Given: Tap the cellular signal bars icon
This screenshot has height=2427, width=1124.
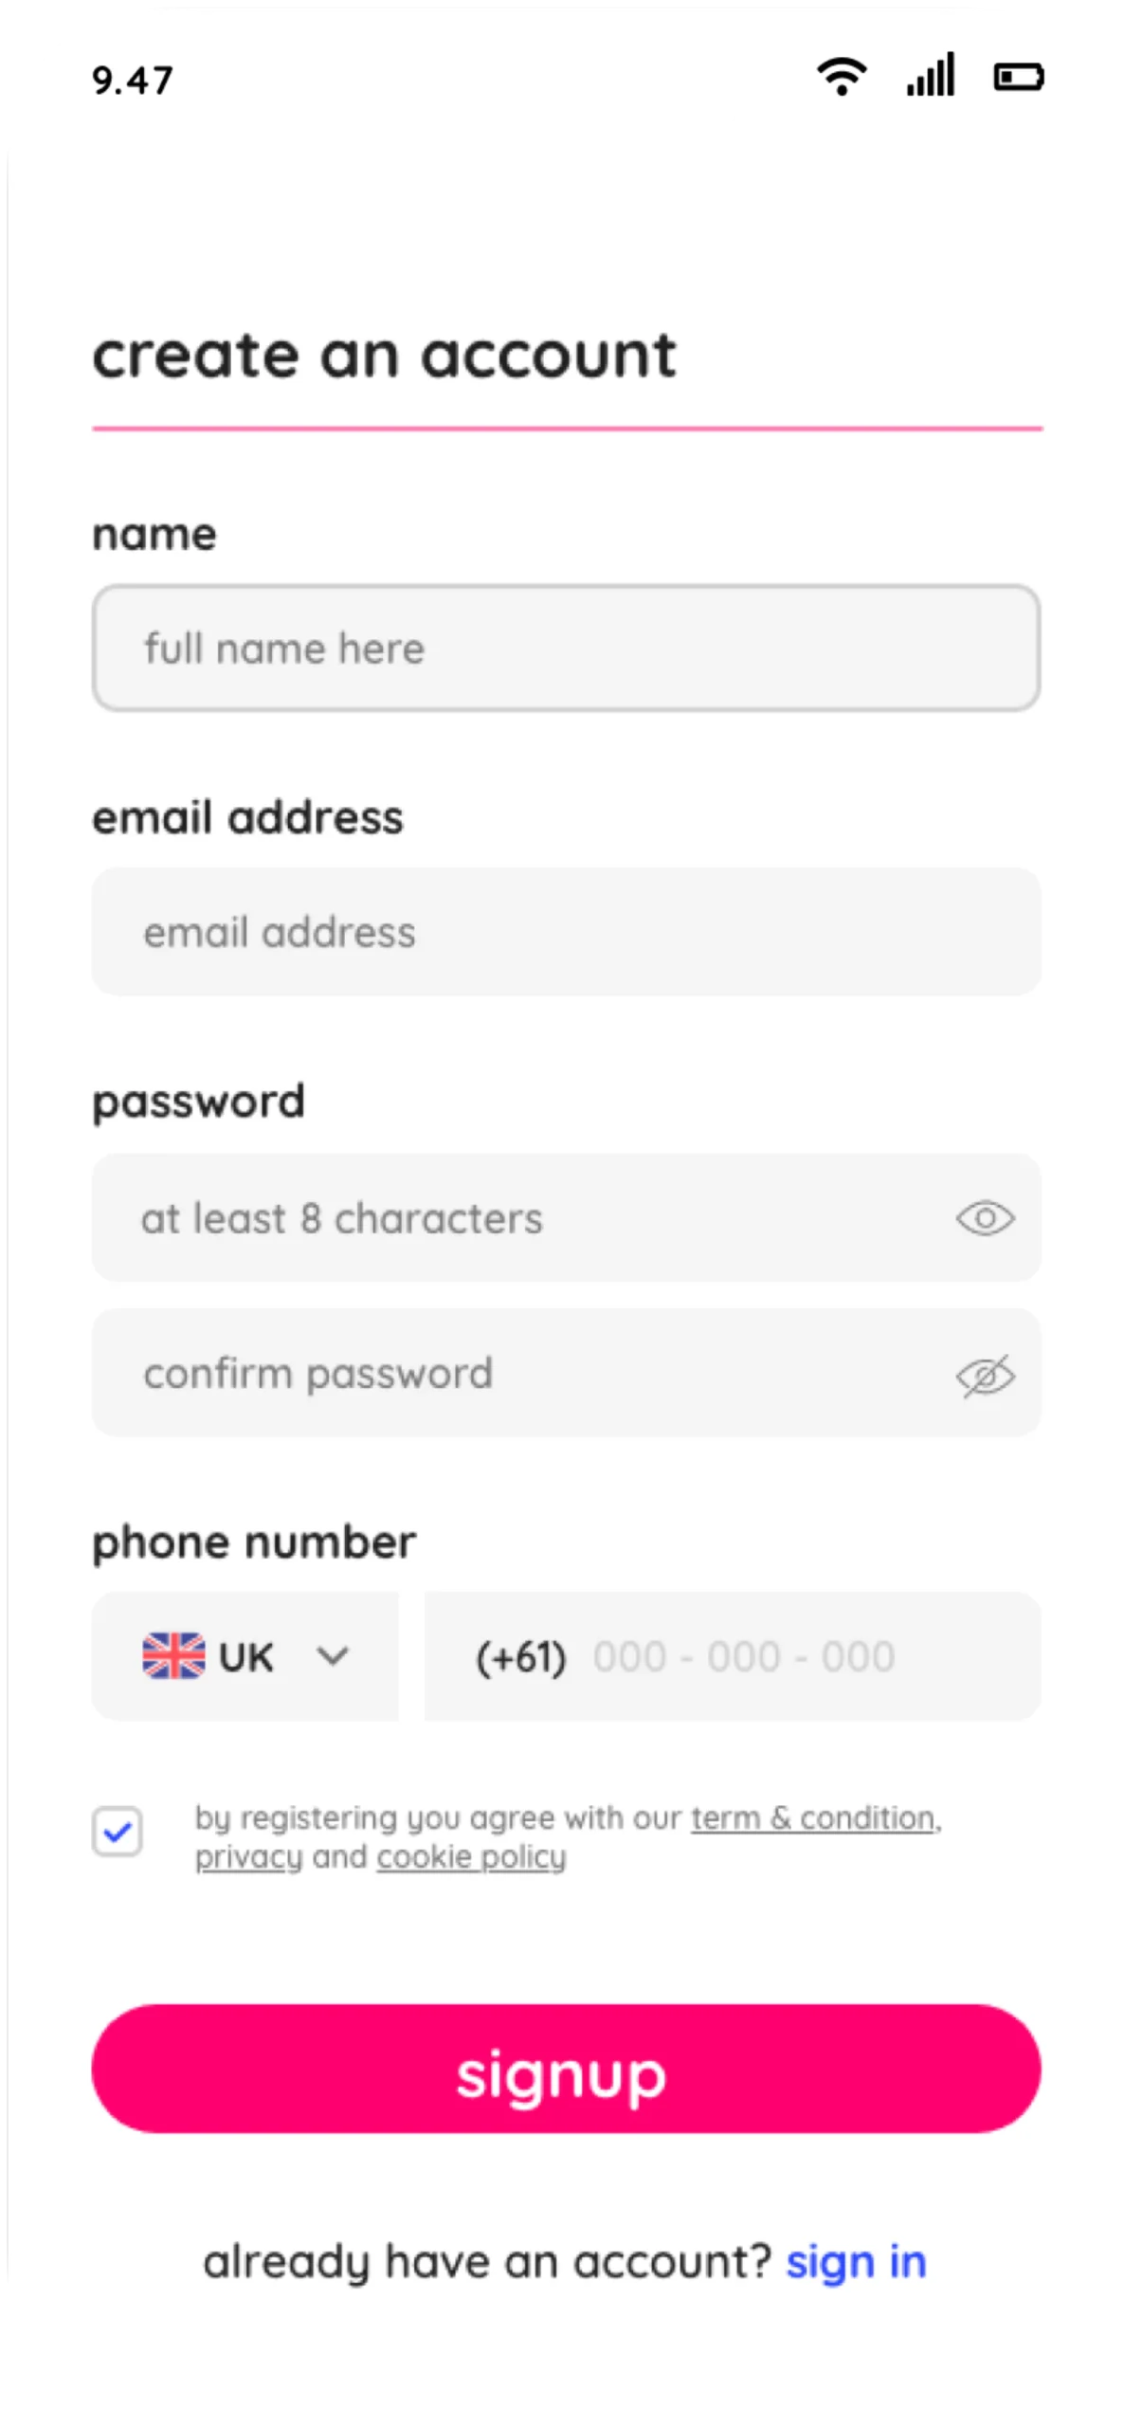Looking at the screenshot, I should coord(931,76).
